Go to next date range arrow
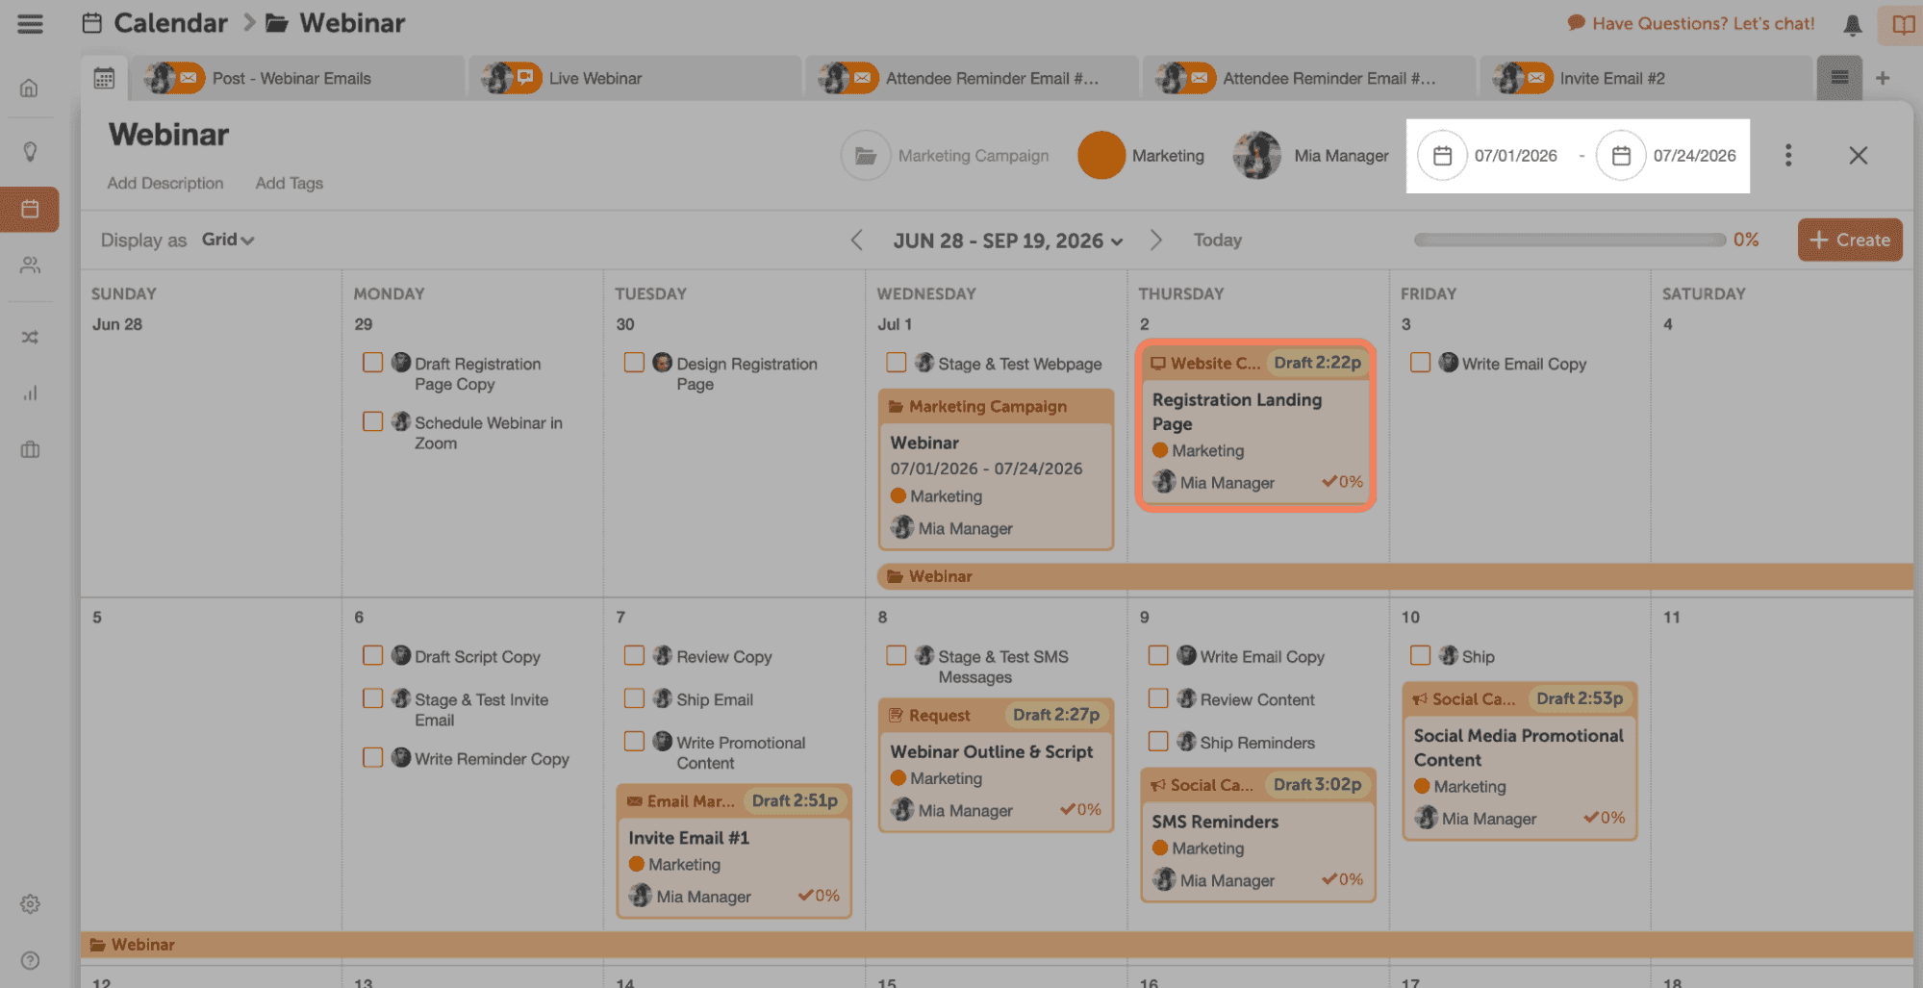This screenshot has height=988, width=1923. point(1155,241)
